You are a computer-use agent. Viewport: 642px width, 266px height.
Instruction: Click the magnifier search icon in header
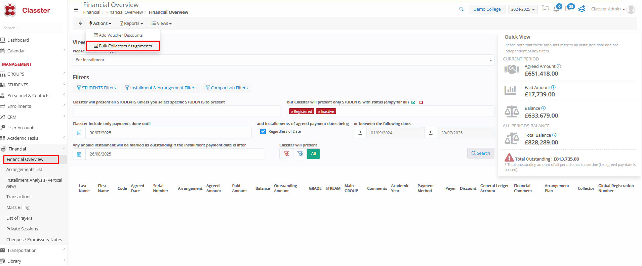(461, 9)
